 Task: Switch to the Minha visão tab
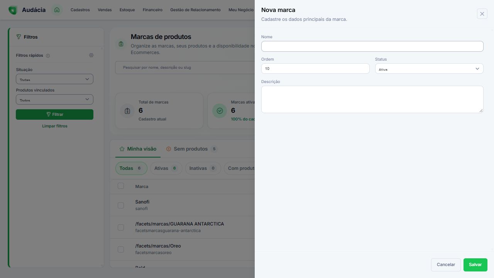138,149
